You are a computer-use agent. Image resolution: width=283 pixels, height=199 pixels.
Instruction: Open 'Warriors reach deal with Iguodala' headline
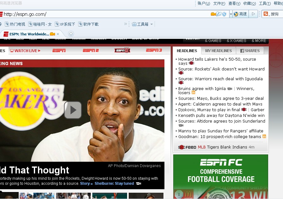(220, 79)
